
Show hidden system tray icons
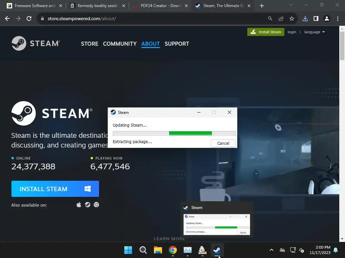pyautogui.click(x=272, y=250)
